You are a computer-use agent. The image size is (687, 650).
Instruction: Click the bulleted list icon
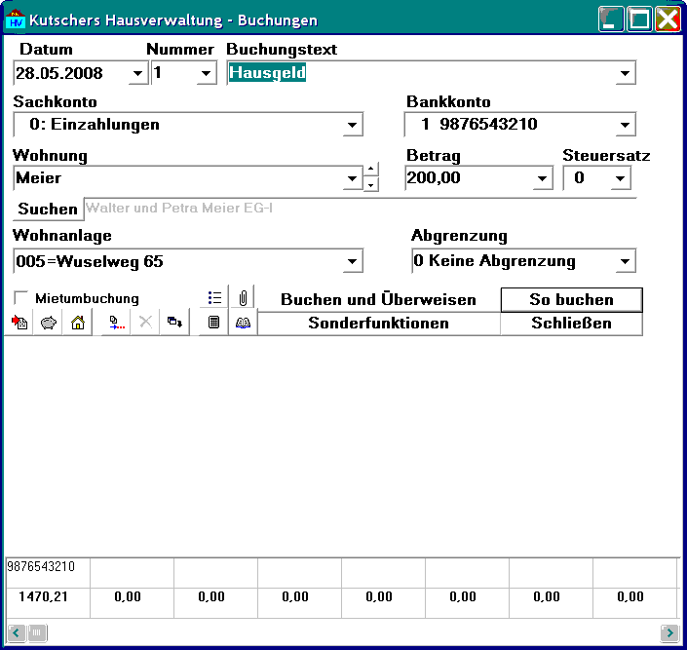(x=214, y=298)
